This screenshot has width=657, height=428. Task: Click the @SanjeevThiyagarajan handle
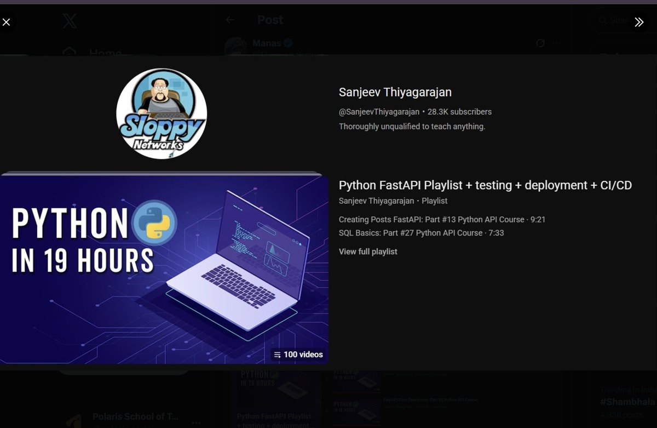379,112
